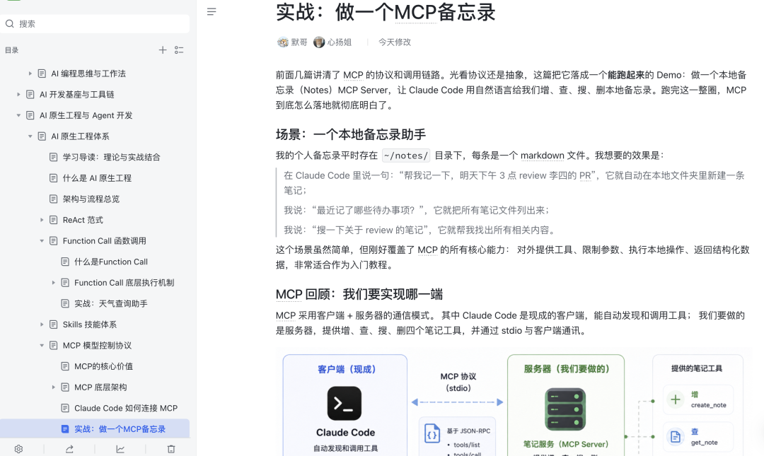Image resolution: width=764 pixels, height=456 pixels.
Task: Click the Claude Code terminal icon in diagram
Action: 344,404
